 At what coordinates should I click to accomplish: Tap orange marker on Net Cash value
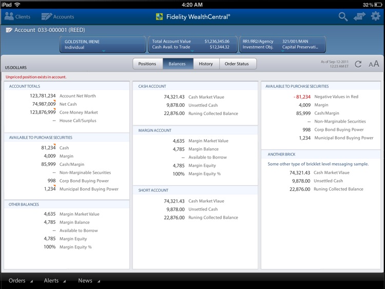pyautogui.click(x=54, y=101)
